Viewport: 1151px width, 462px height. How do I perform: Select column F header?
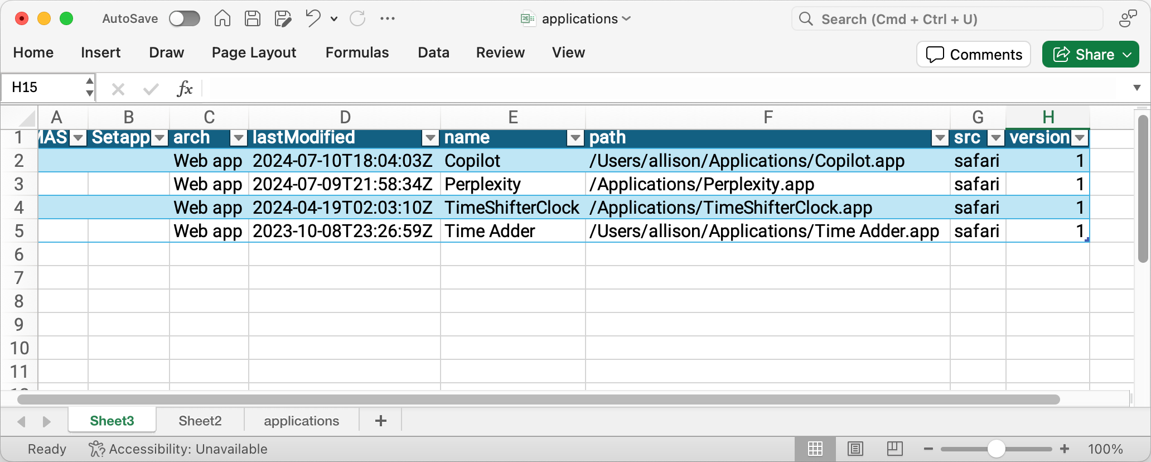(x=768, y=117)
